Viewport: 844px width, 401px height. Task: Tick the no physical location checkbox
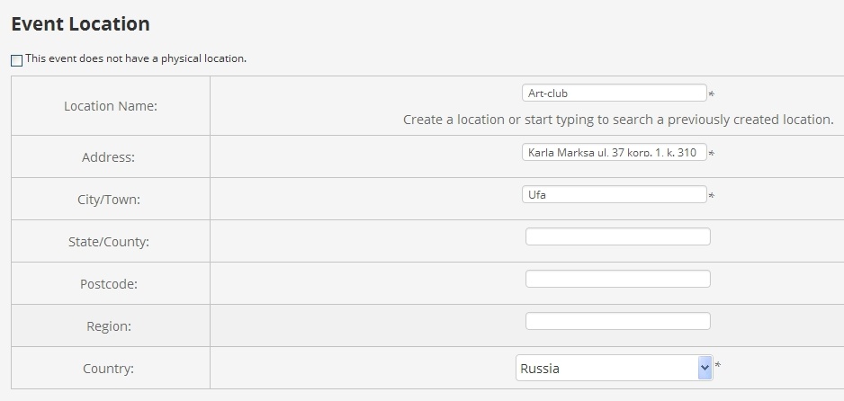click(16, 61)
